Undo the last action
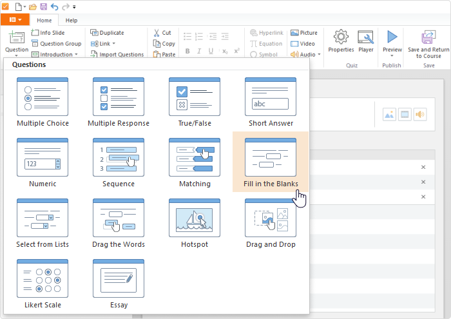This screenshot has width=451, height=319. coord(54,6)
